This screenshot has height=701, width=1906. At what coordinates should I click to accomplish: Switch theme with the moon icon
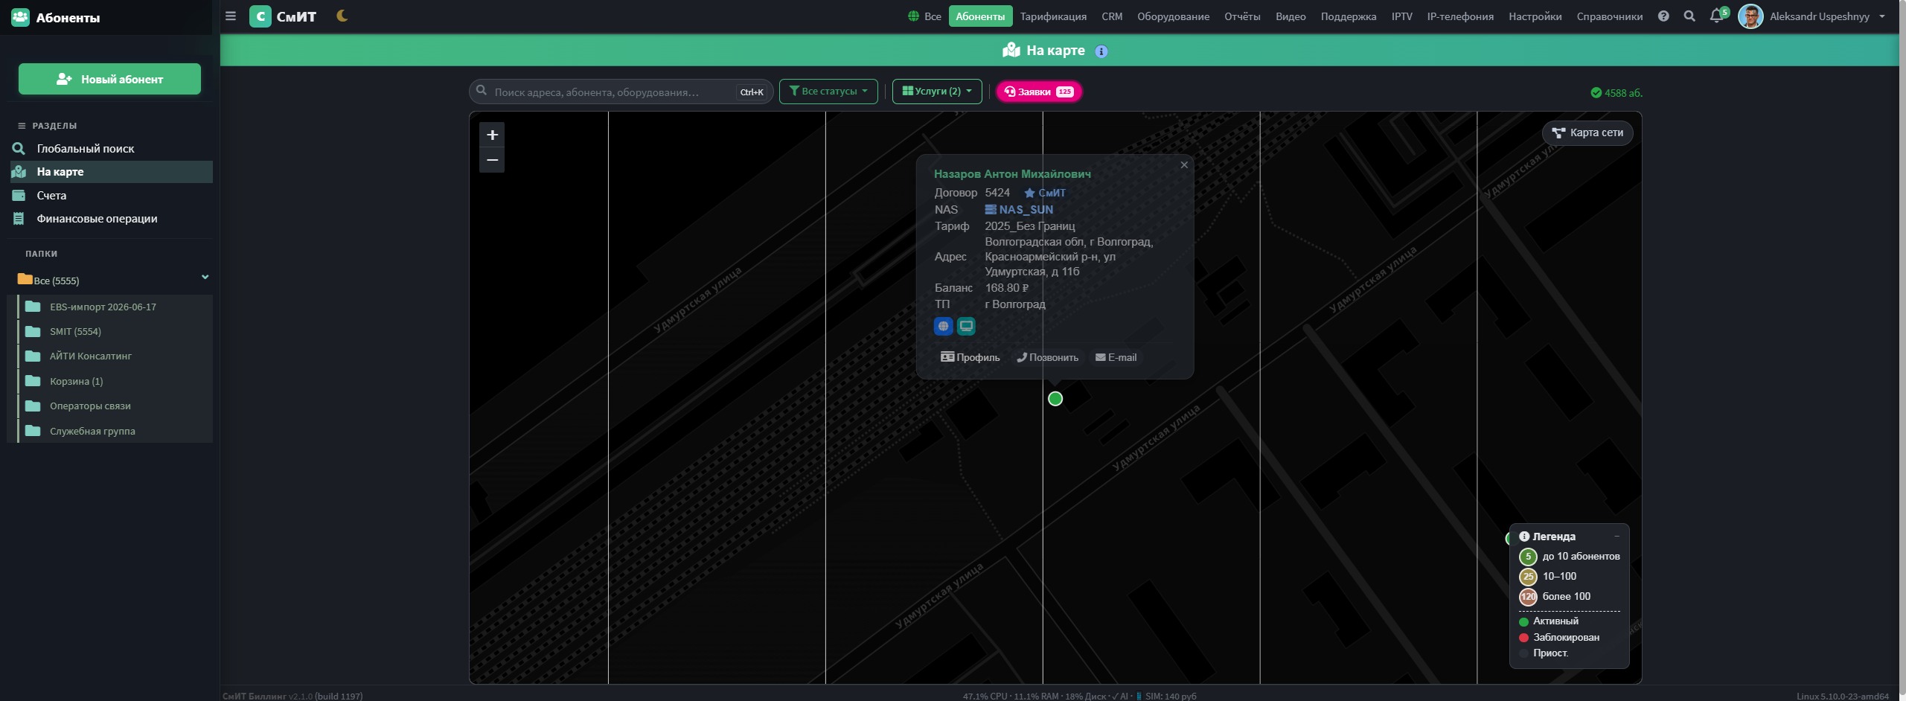(342, 16)
